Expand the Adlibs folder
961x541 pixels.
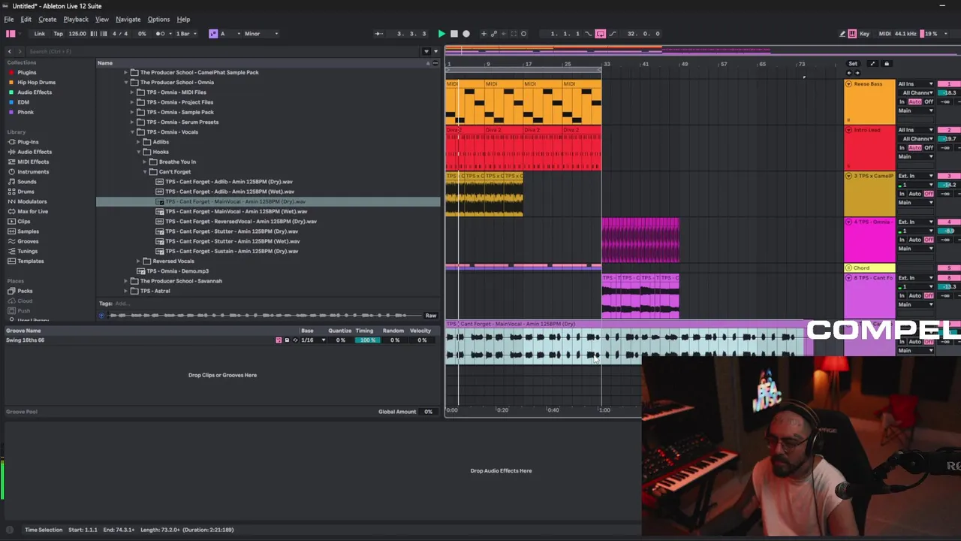coord(139,142)
